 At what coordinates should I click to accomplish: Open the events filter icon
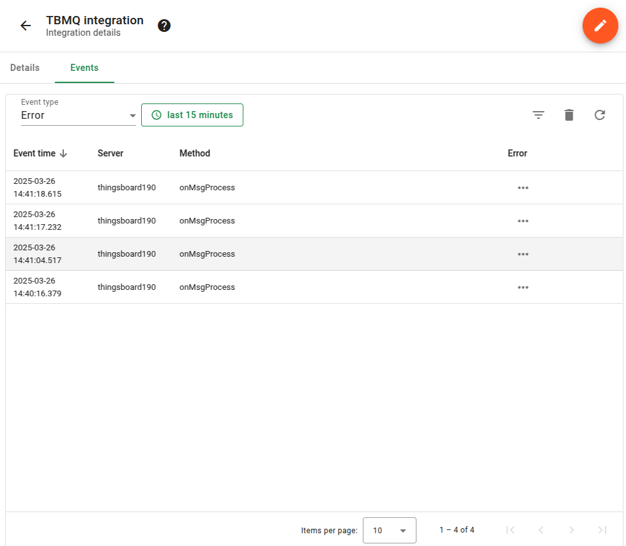tap(538, 115)
